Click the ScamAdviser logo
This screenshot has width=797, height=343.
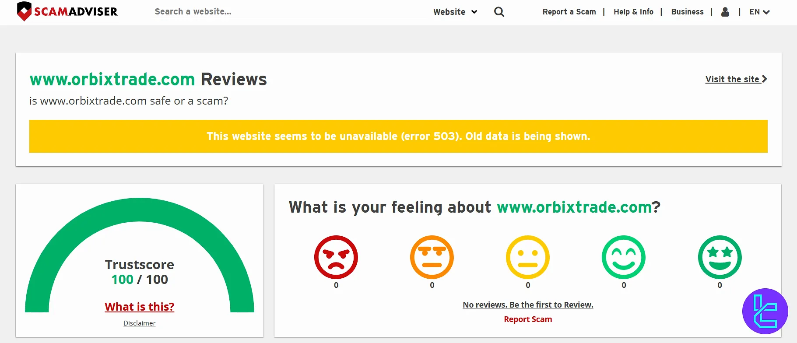tap(67, 11)
